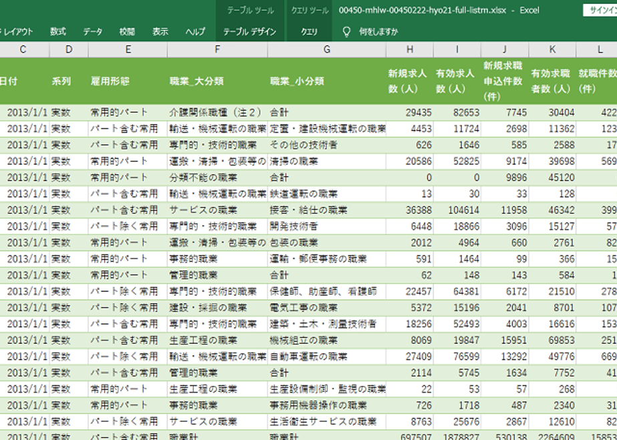
Task: Select the cell with value 20586
Action: [409, 161]
